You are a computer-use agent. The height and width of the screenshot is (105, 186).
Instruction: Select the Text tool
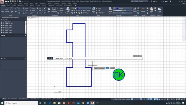(49, 10)
